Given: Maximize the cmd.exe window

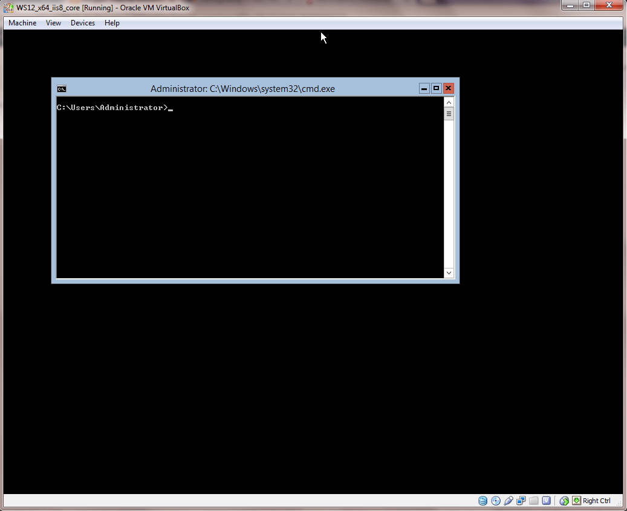Looking at the screenshot, I should pos(436,88).
